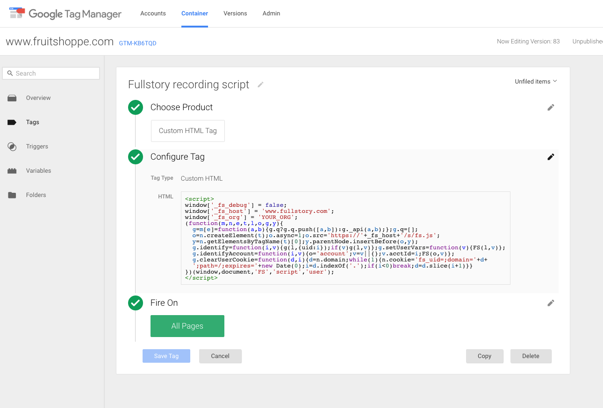603x408 pixels.
Task: Click the Delete button
Action: click(531, 356)
